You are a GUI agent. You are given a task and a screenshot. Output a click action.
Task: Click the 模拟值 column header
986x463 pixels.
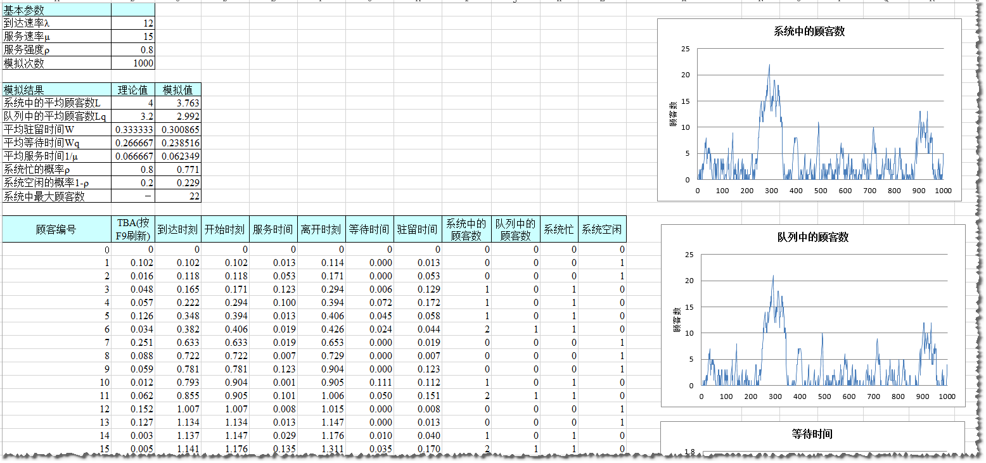(178, 90)
